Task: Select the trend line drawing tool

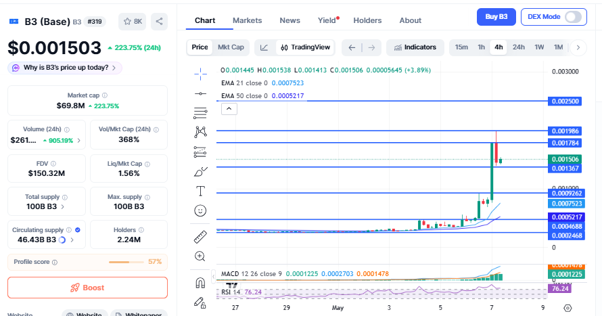Action: (200, 93)
